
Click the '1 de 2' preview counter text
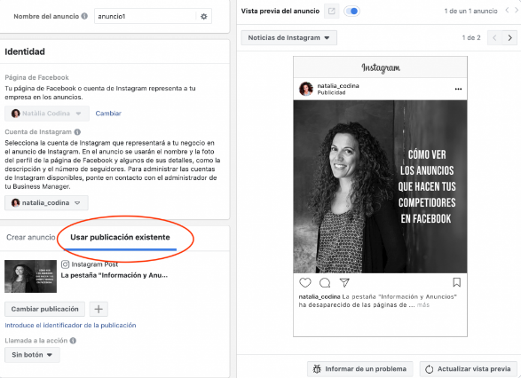coord(471,37)
